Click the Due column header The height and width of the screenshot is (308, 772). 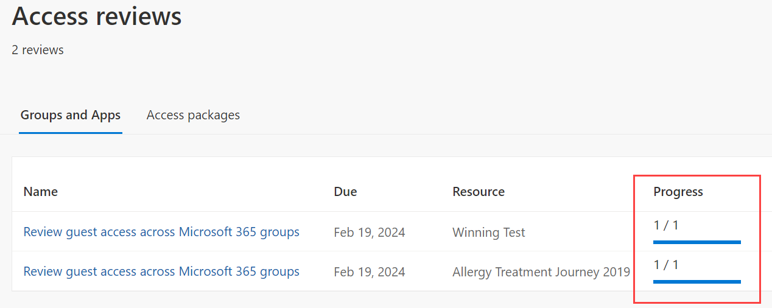pos(345,192)
